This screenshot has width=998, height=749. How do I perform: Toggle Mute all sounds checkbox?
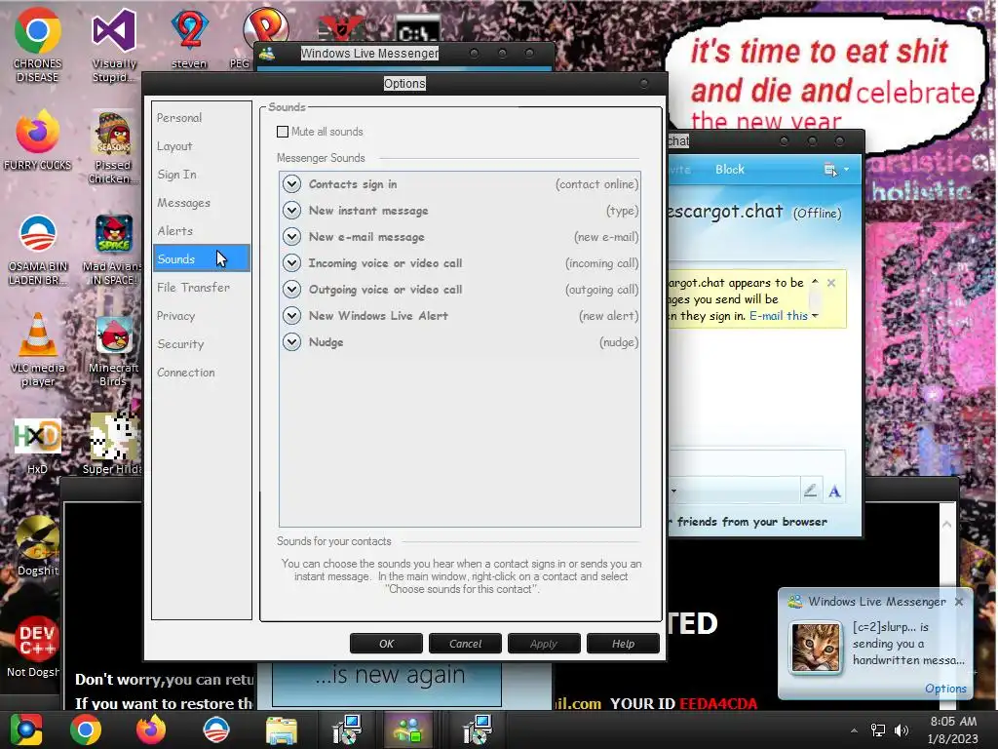[x=283, y=132]
